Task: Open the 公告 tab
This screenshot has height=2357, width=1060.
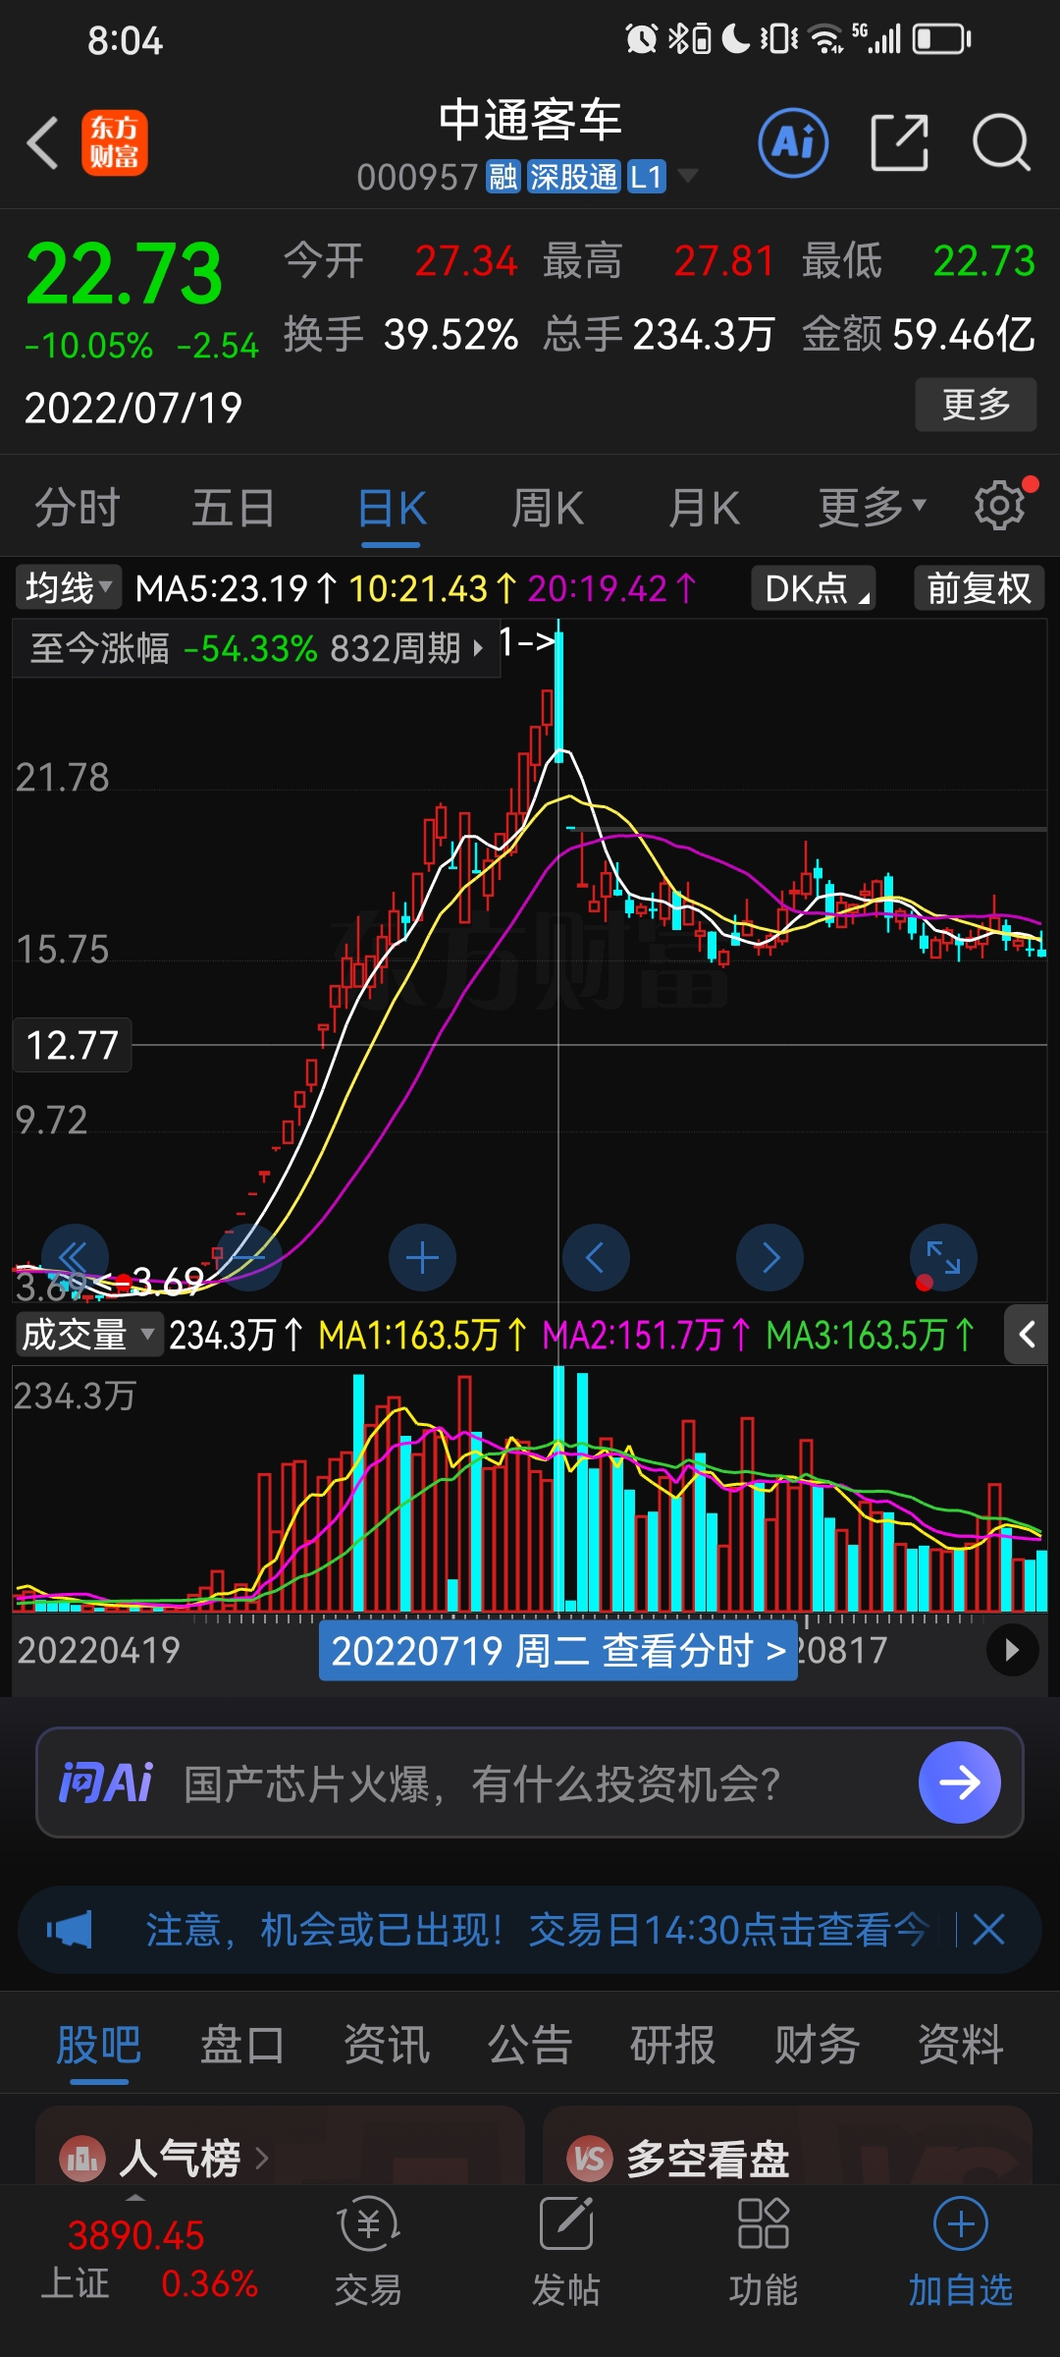Action: [530, 2046]
